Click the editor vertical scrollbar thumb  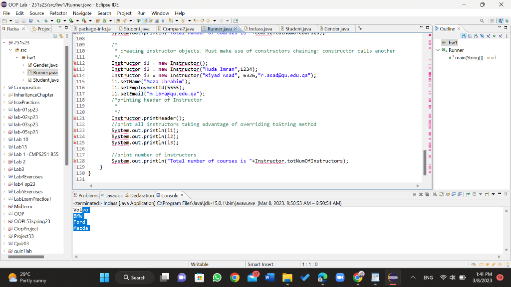[425, 163]
